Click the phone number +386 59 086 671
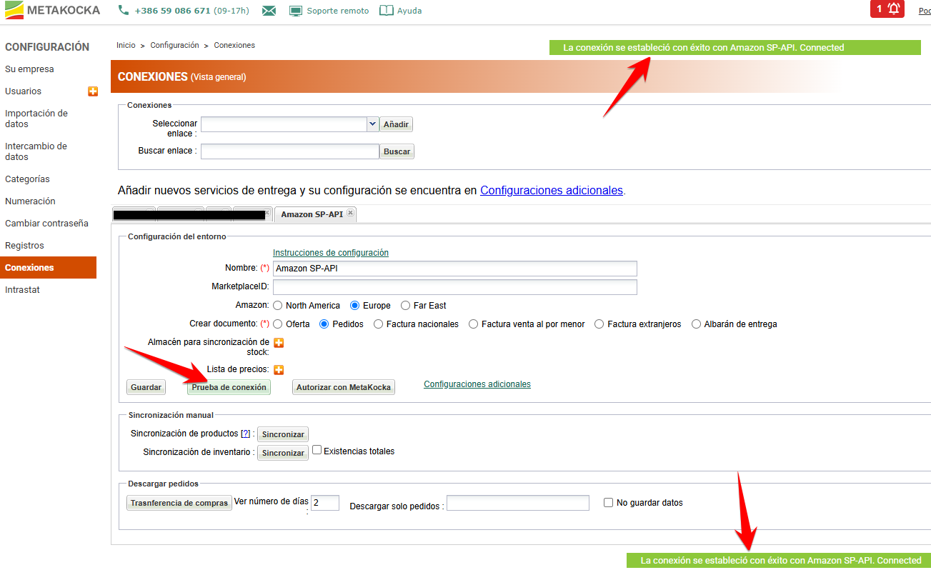The image size is (931, 580). coord(172,11)
